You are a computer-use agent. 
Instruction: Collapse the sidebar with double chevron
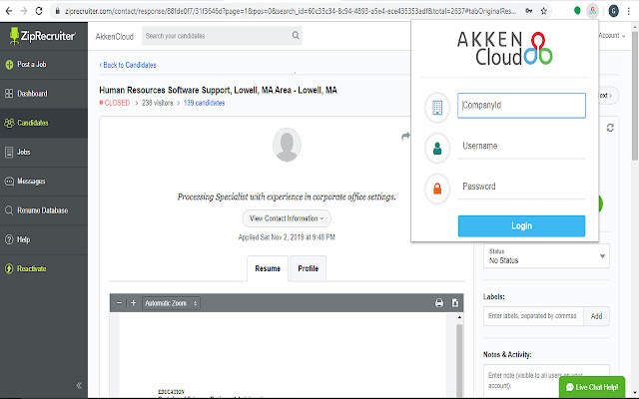79,385
